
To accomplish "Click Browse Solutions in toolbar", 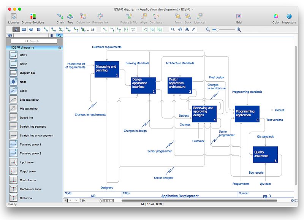I will (33, 17).
